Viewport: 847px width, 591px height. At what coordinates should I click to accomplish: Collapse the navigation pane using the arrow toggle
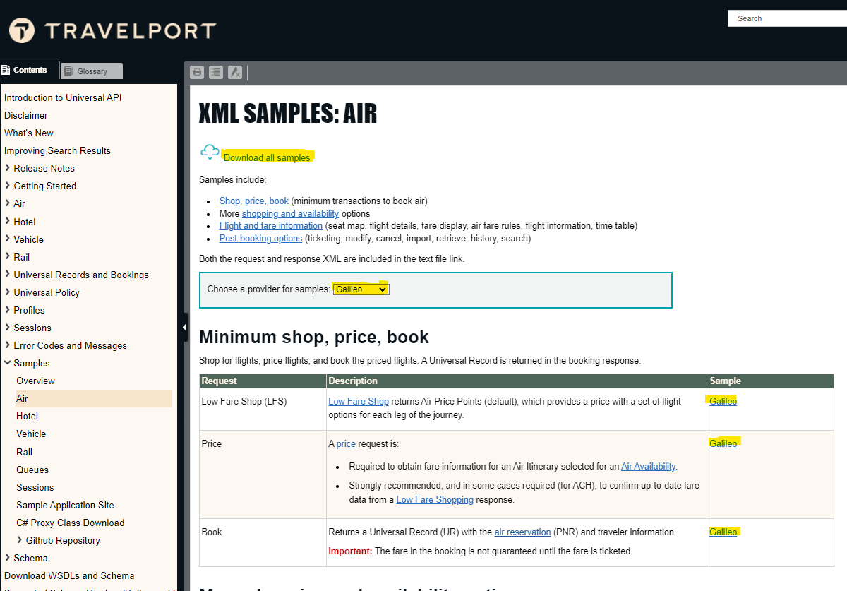coord(184,327)
